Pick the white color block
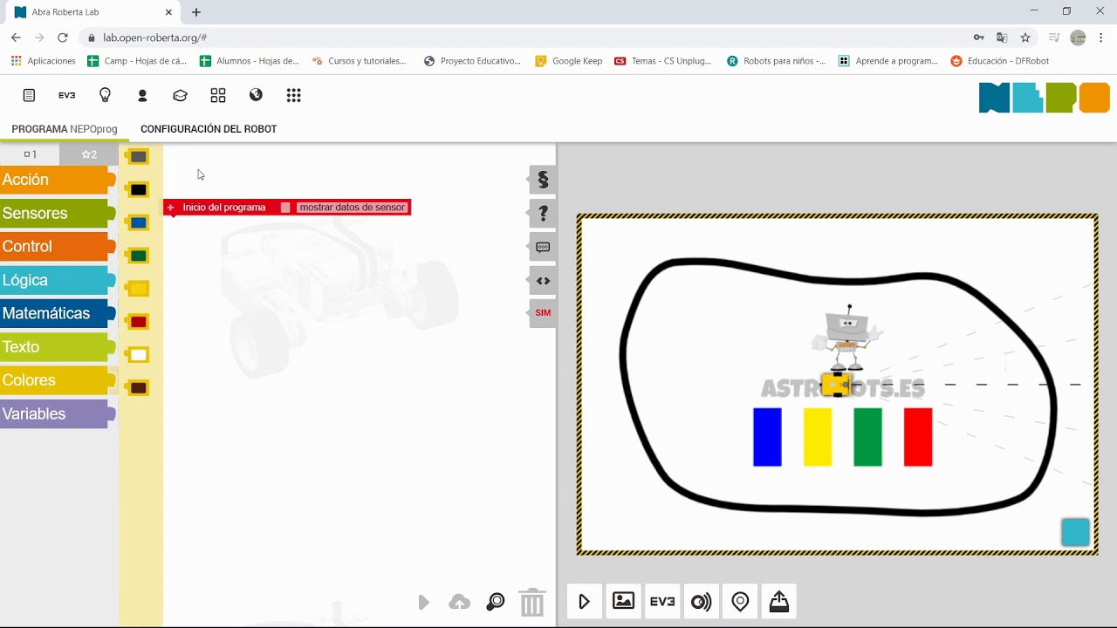 (x=137, y=355)
